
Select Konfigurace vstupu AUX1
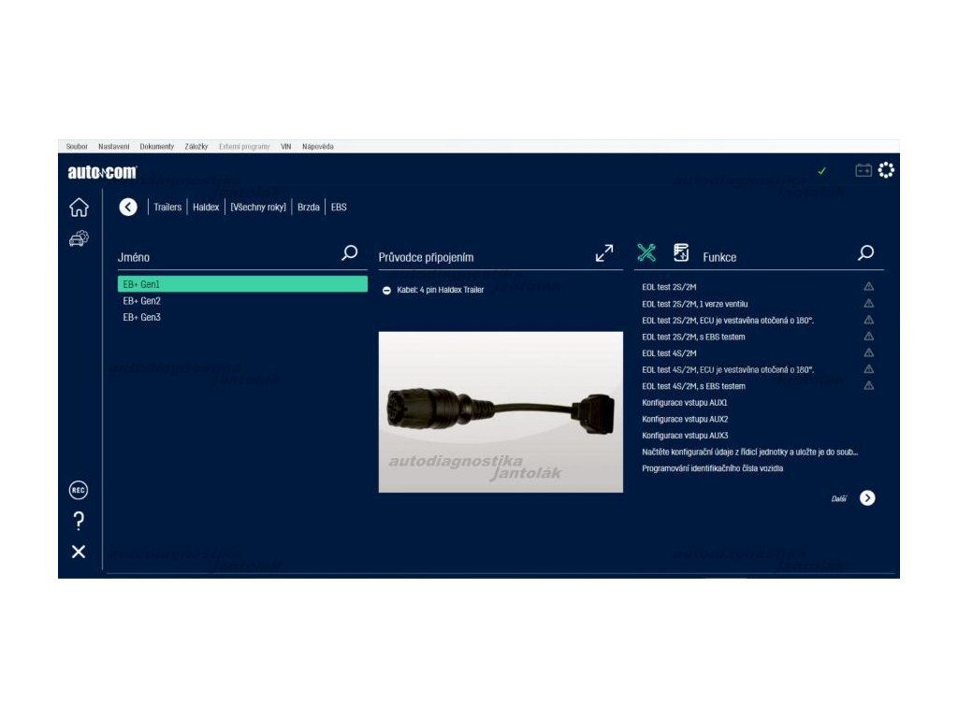pyautogui.click(x=684, y=402)
